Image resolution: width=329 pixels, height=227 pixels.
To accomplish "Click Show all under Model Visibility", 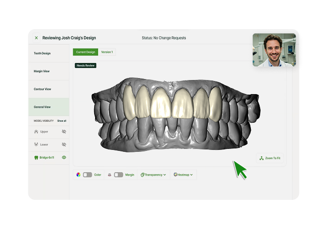I will coord(62,121).
